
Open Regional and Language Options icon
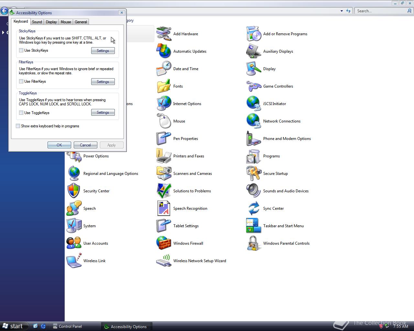(x=74, y=174)
